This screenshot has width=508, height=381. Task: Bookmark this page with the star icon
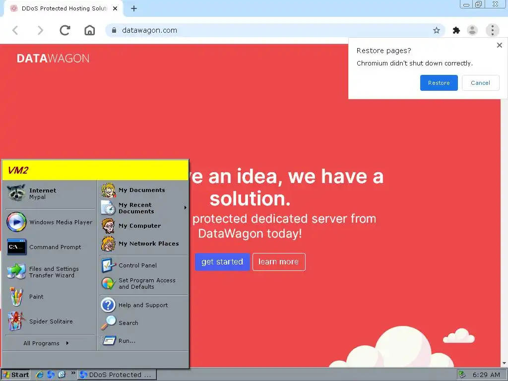pos(437,30)
